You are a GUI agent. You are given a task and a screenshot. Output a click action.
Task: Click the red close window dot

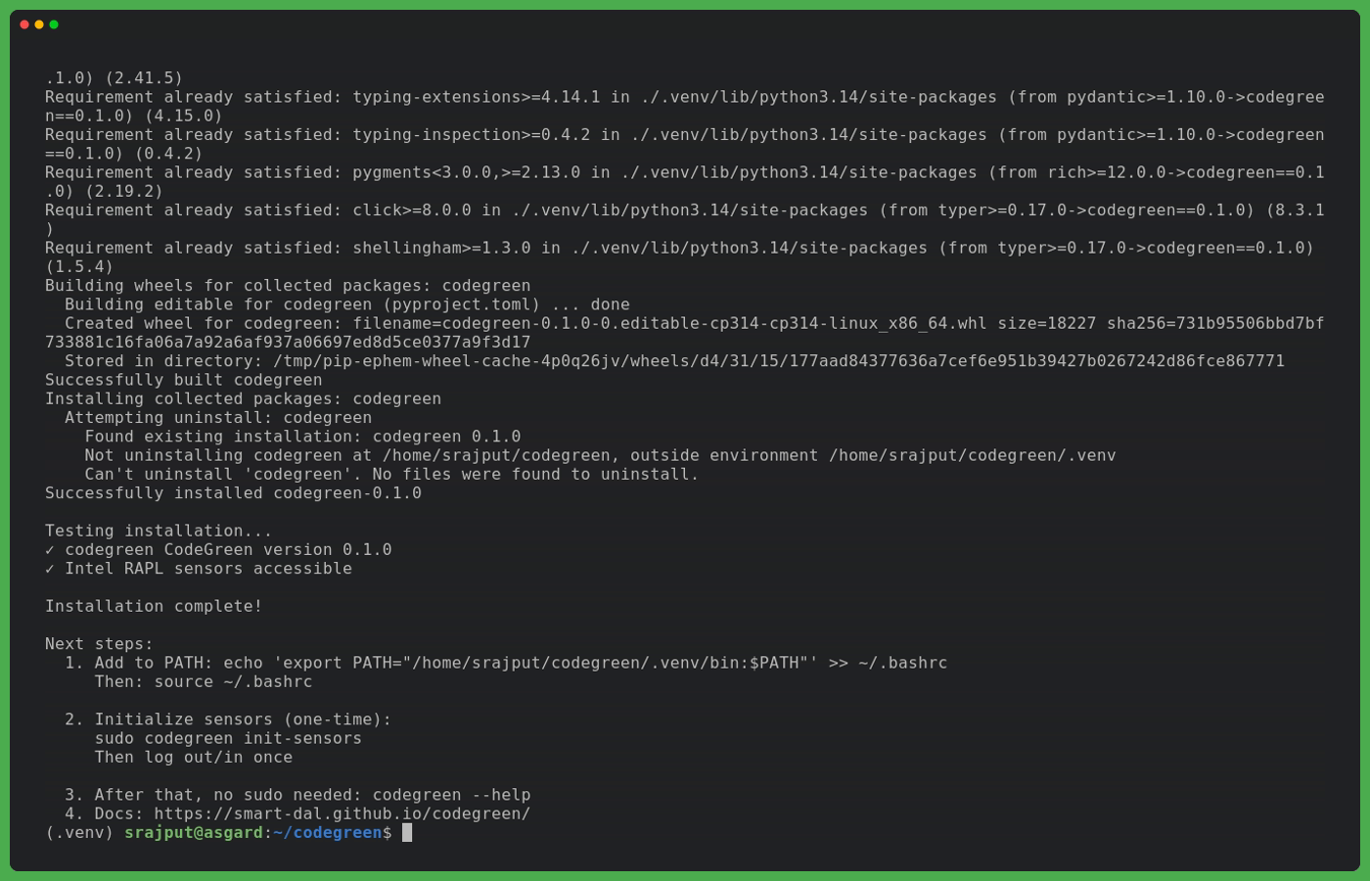(24, 24)
